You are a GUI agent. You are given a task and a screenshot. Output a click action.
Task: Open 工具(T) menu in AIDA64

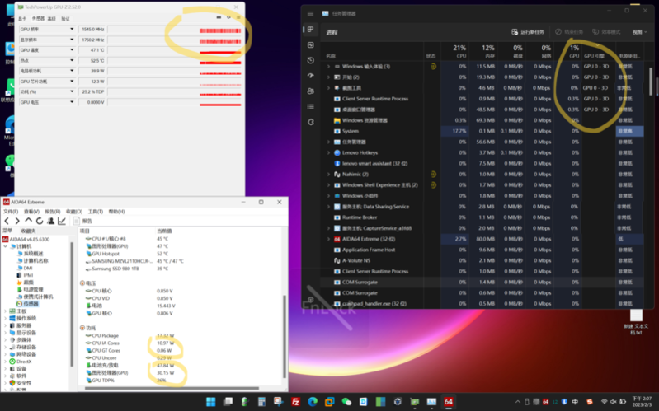[x=95, y=212]
